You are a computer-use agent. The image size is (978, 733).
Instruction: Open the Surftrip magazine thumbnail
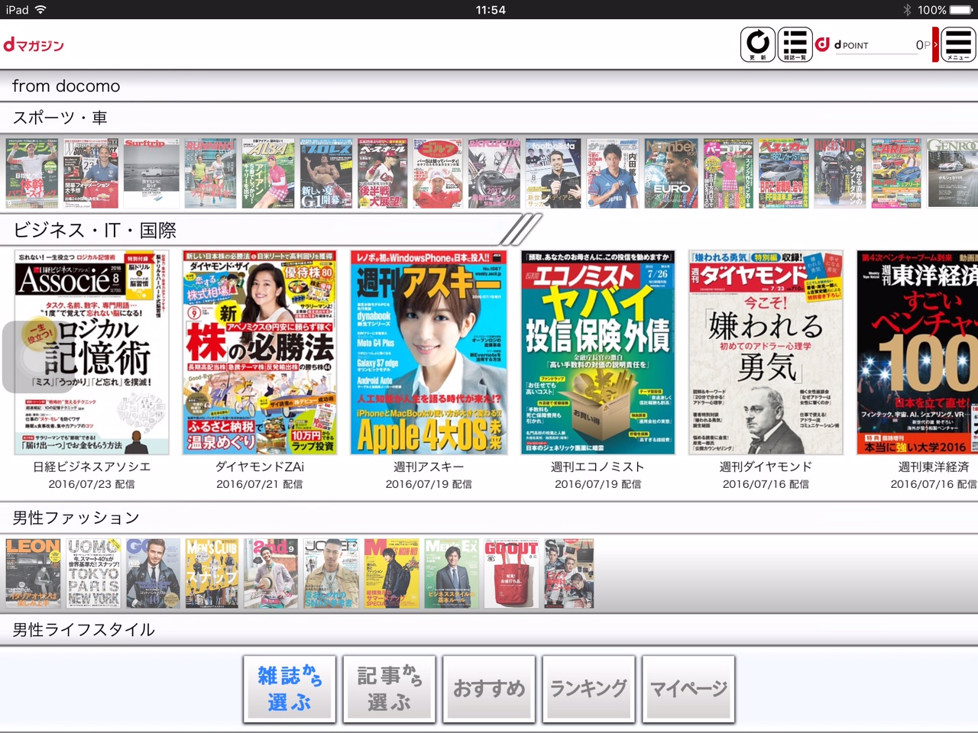click(x=151, y=173)
